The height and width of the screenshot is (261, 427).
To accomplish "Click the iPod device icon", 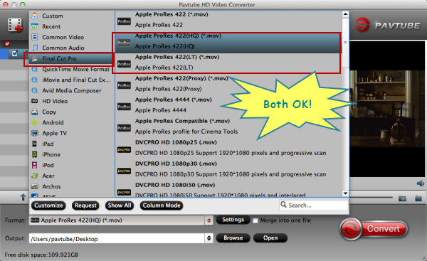I will (35, 165).
